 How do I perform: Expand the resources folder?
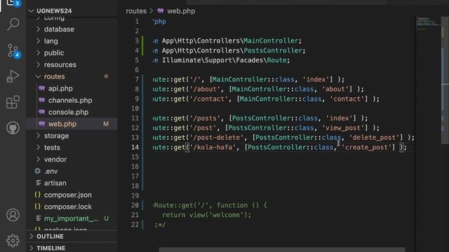click(x=38, y=64)
